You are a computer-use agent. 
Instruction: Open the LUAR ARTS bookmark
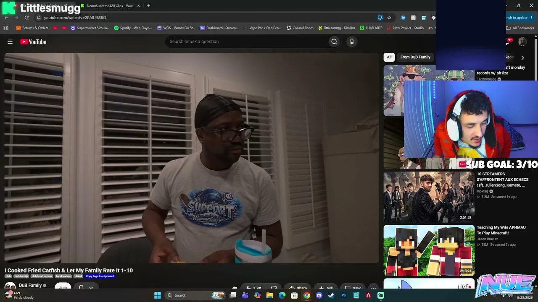pyautogui.click(x=371, y=28)
